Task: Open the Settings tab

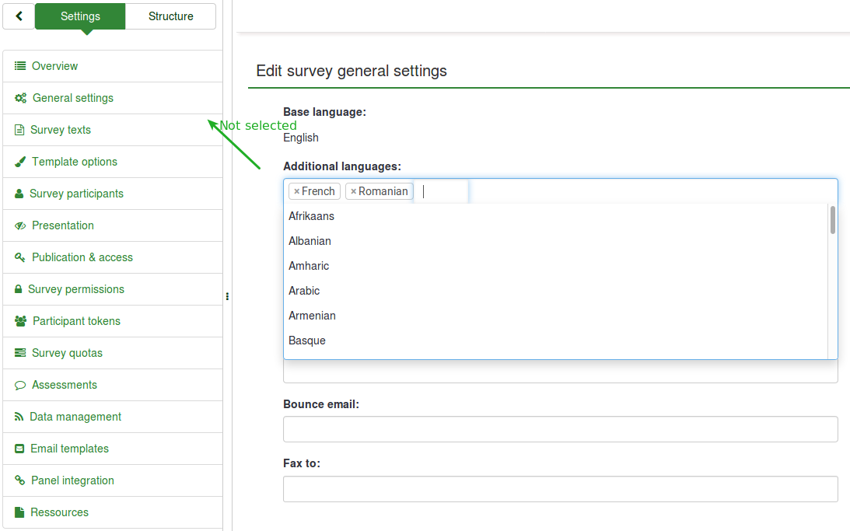Action: (x=80, y=16)
